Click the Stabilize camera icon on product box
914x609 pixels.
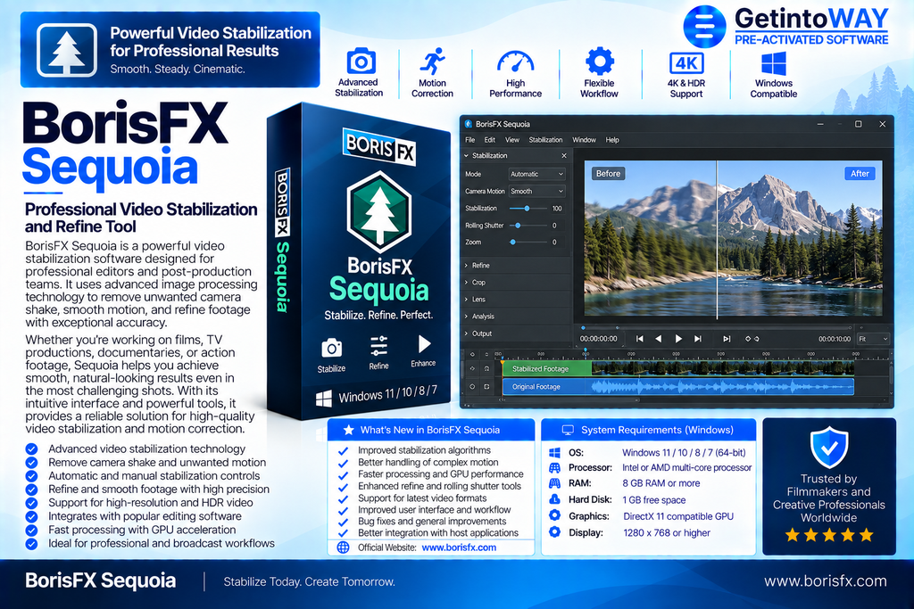(x=332, y=348)
